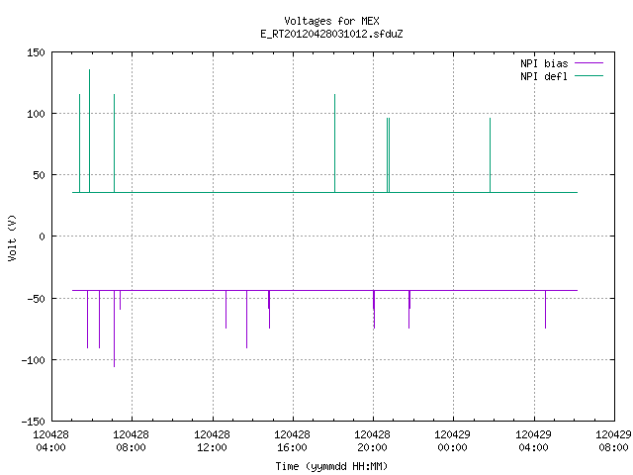Screen dimensions: 633x475
Task: Click the tallest green NPI defl spike
Action: [x=90, y=131]
